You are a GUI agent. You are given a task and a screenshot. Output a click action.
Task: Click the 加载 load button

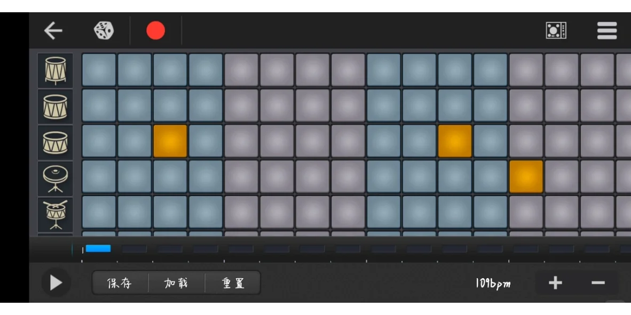176,283
